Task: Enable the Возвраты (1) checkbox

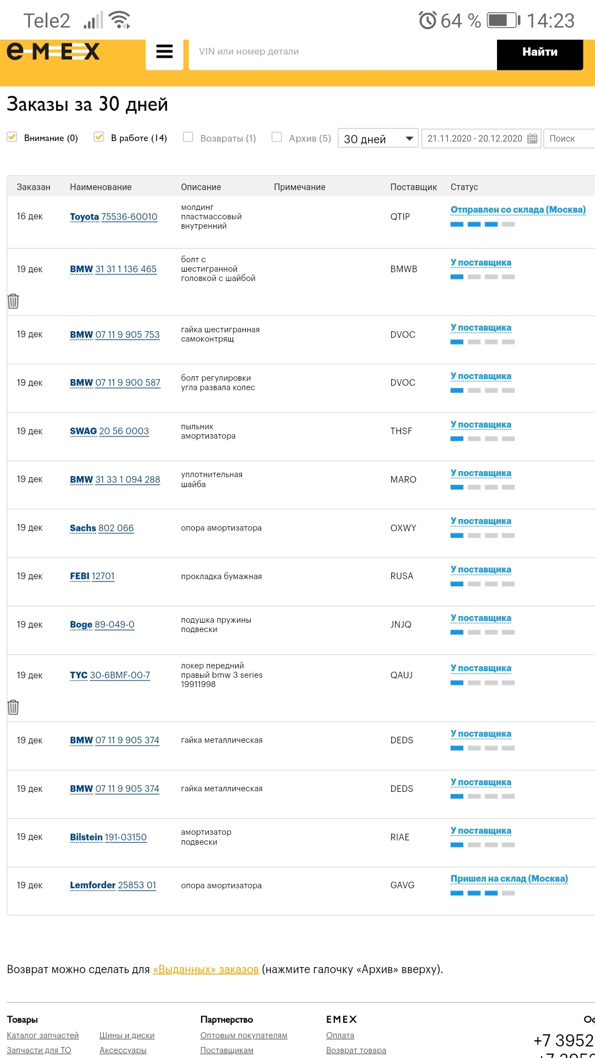Action: (188, 137)
